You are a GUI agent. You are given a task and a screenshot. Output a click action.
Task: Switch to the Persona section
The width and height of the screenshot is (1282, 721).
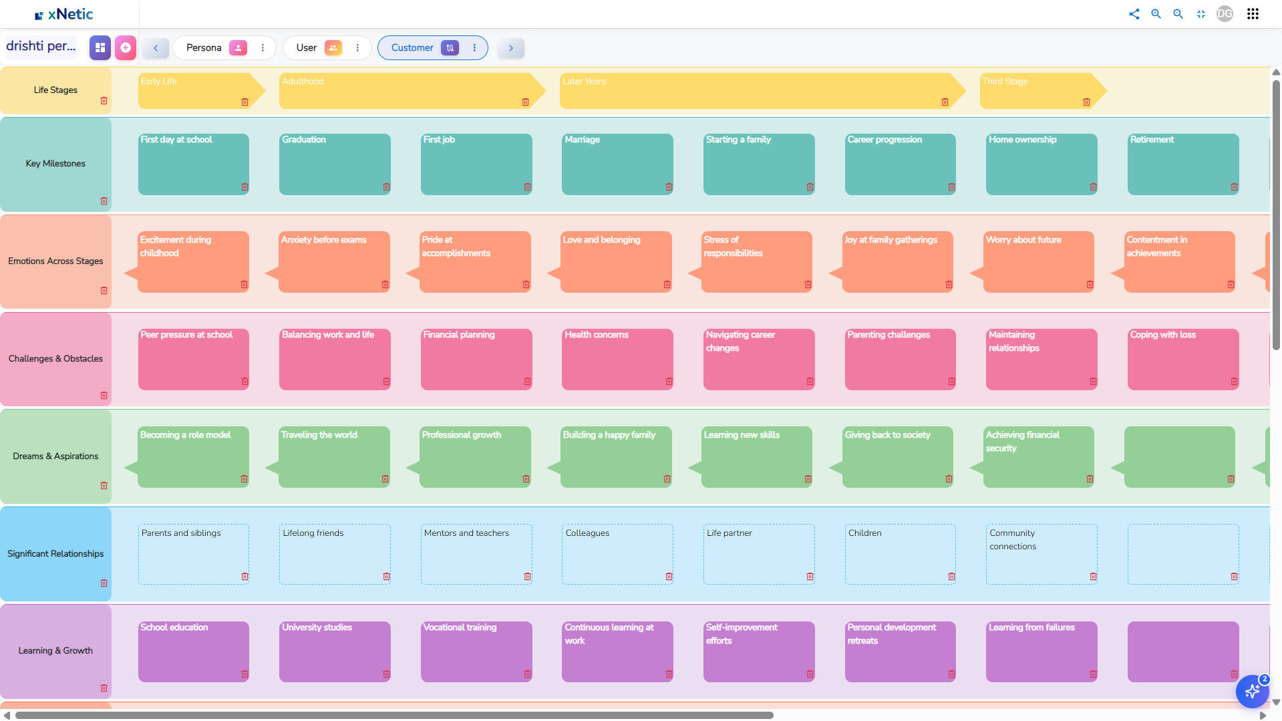204,47
